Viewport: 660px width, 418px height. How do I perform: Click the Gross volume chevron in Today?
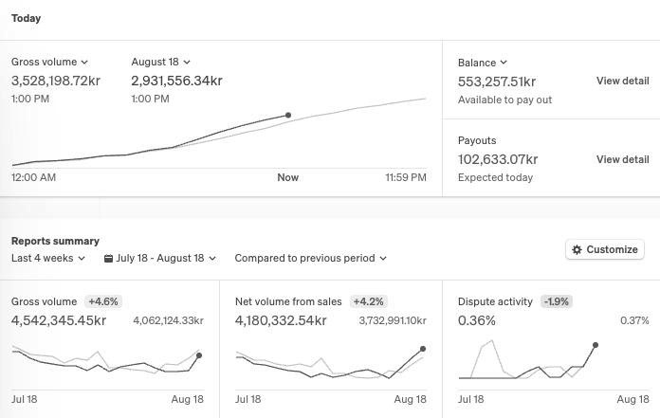coord(84,63)
